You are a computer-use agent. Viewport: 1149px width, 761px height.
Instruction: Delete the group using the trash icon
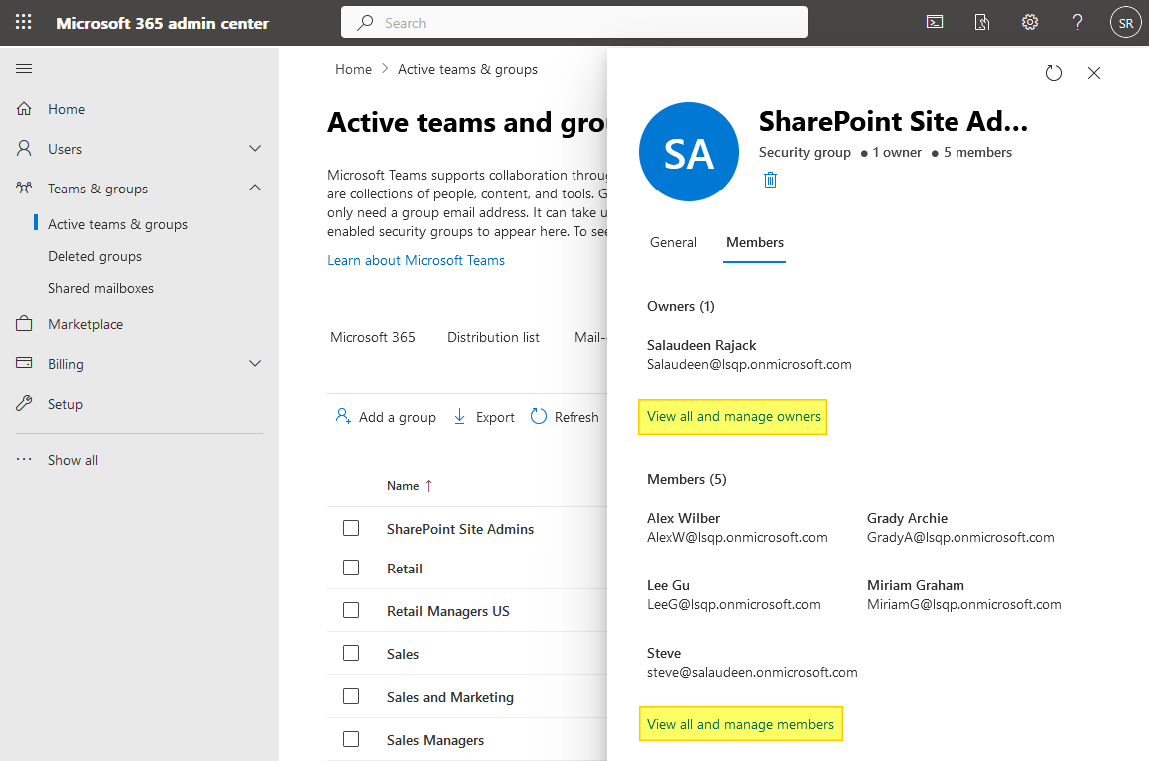(x=769, y=179)
